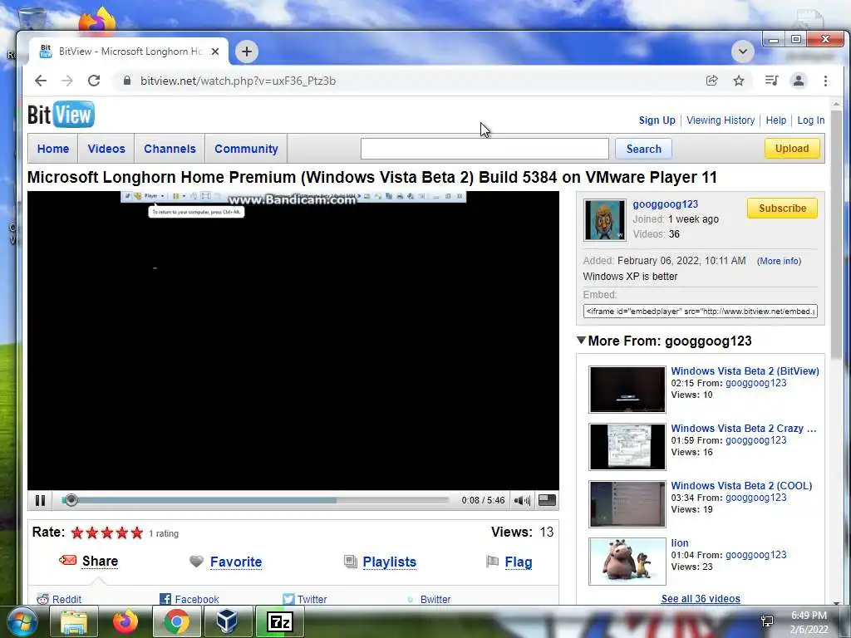Open the Videos tab

(x=106, y=149)
